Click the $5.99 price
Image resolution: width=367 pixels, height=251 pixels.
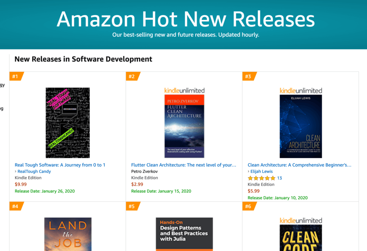coord(254,191)
